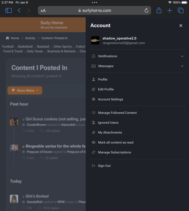
Task: Open a new tab with the plus icon
Action: (170, 11)
